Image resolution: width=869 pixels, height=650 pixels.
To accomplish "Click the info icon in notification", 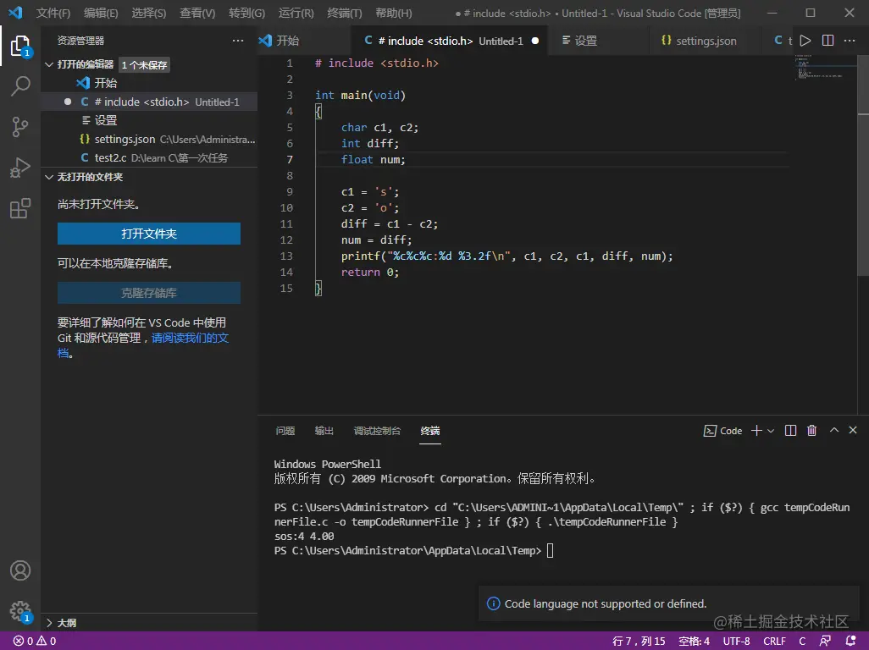I will click(493, 603).
